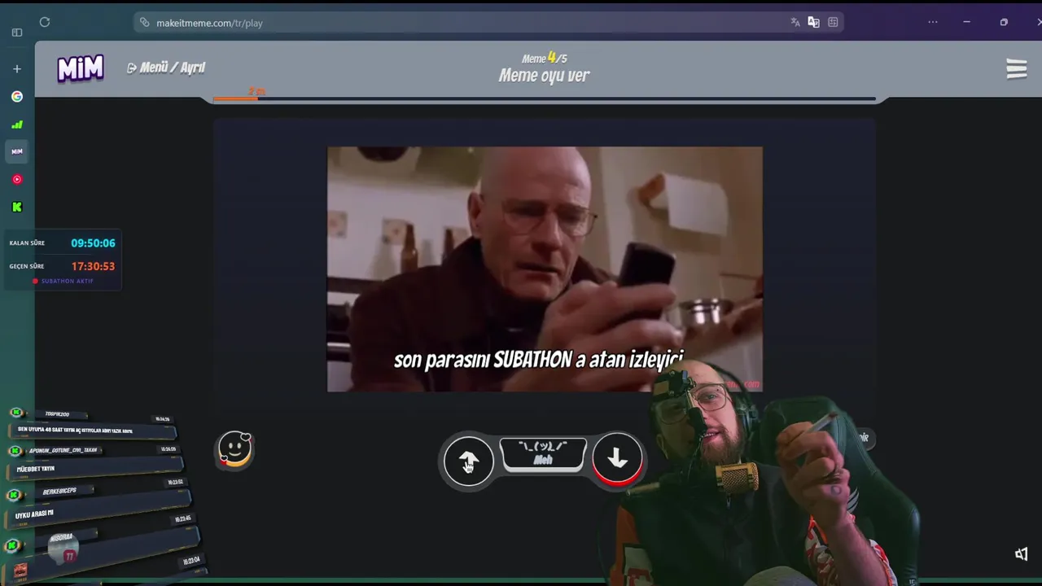This screenshot has height=586, width=1042.
Task: Switch to the red play-icon sidebar tab
Action: tap(17, 179)
